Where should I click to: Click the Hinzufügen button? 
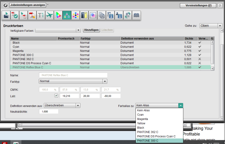[91, 30]
